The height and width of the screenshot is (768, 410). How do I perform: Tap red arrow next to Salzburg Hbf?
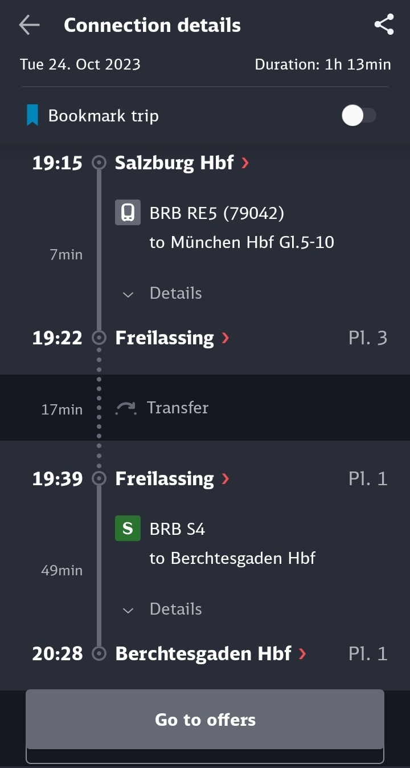pos(245,163)
